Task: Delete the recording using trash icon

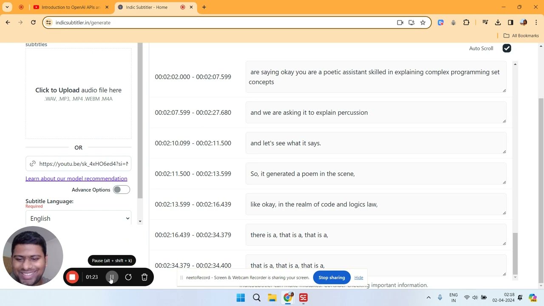Action: (144, 277)
